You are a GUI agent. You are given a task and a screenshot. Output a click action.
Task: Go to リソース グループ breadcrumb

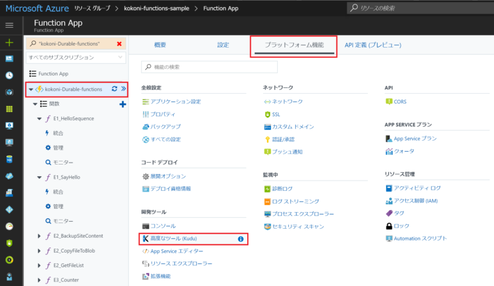coord(93,8)
